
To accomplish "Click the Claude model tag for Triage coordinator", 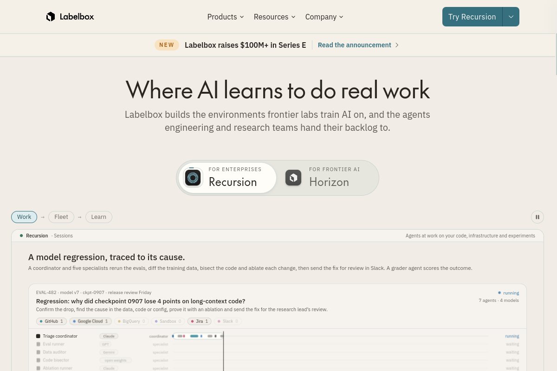I will tap(109, 336).
